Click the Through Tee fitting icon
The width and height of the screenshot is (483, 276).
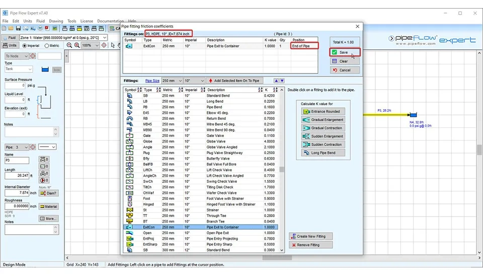[x=130, y=216]
